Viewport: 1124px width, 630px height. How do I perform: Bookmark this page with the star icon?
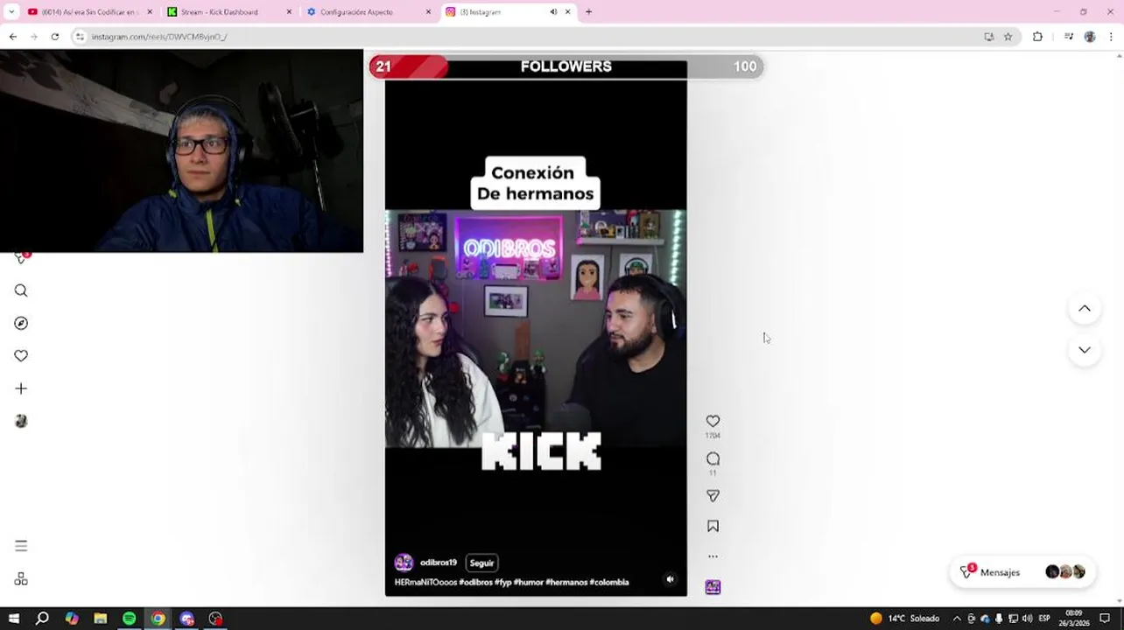(1008, 37)
